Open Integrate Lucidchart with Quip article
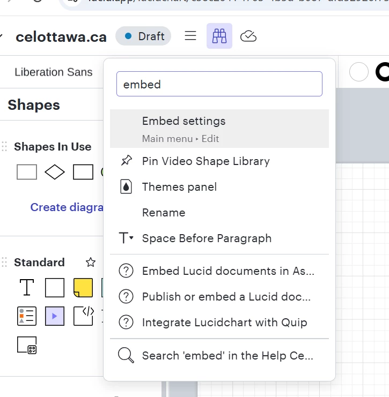 tap(219, 323)
